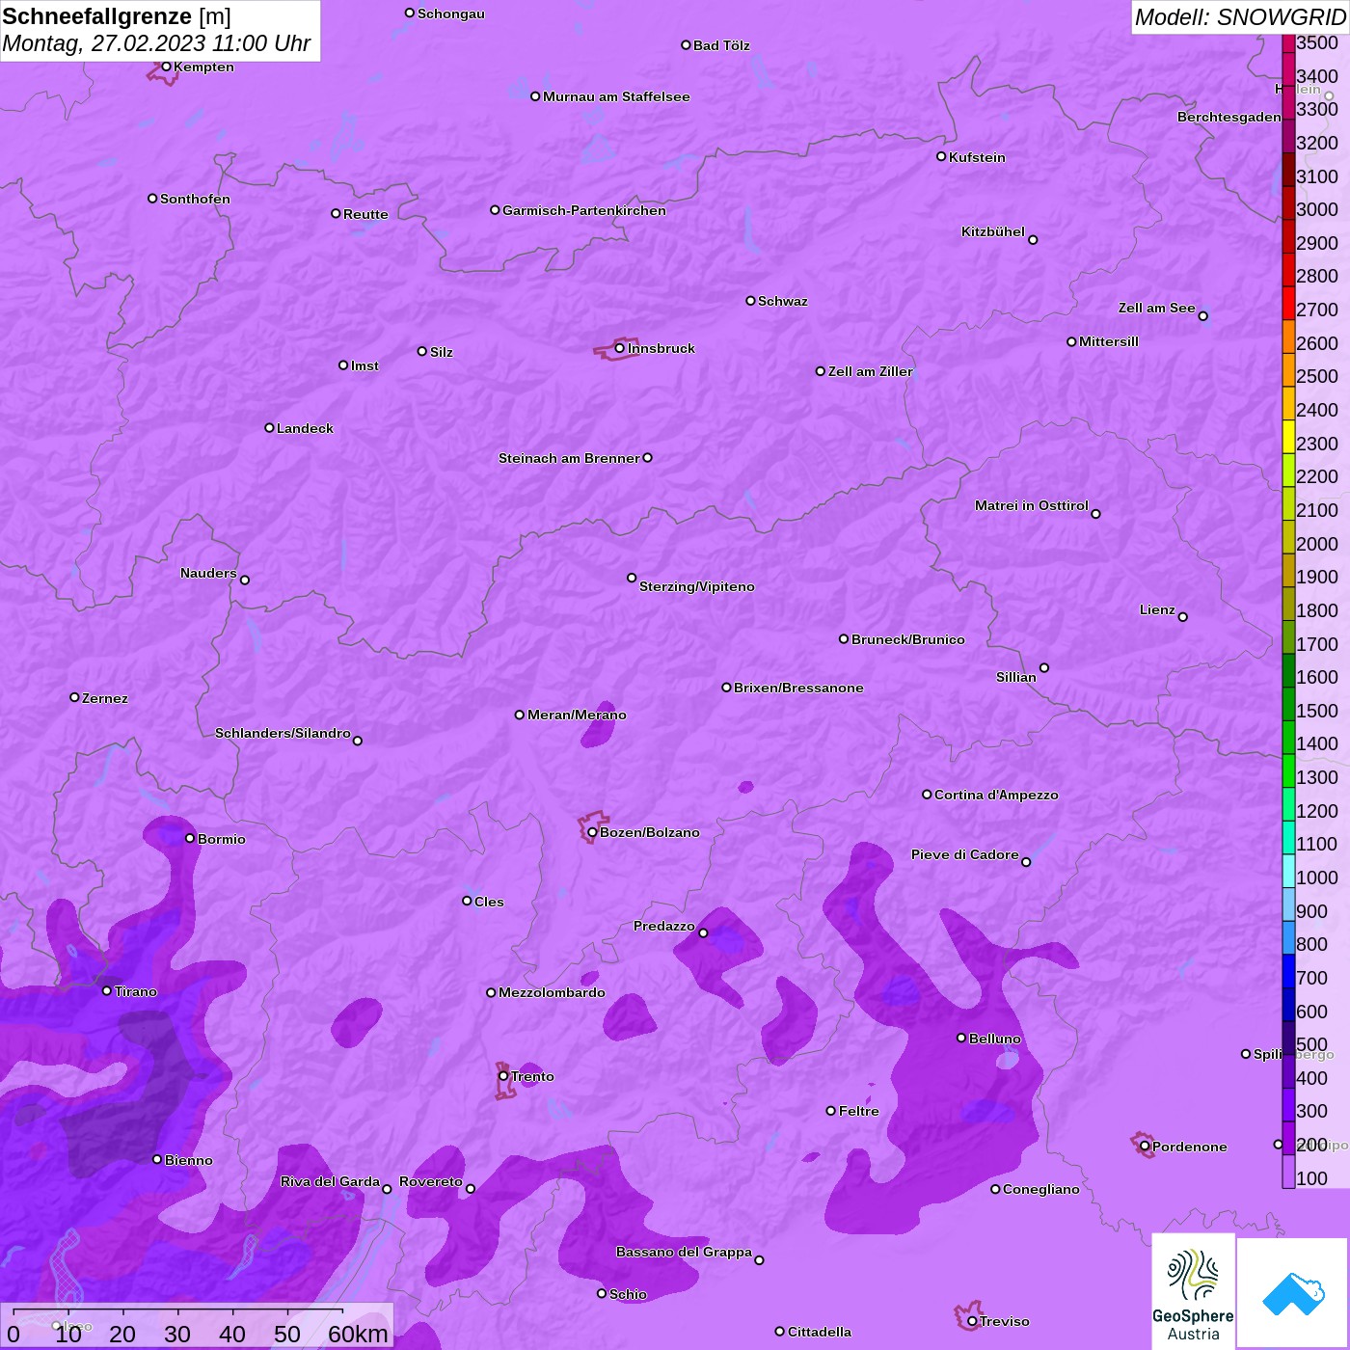Click the "Schwaz" map label
The height and width of the screenshot is (1350, 1350).
click(783, 301)
